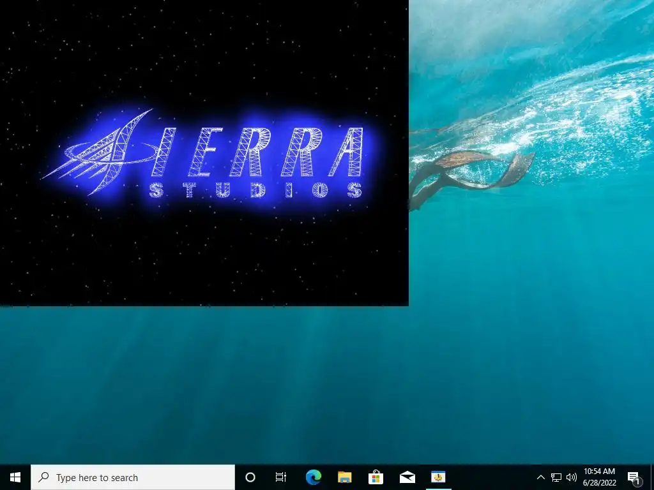This screenshot has width=654, height=490.
Task: Click the taskbar search box
Action: [133, 477]
